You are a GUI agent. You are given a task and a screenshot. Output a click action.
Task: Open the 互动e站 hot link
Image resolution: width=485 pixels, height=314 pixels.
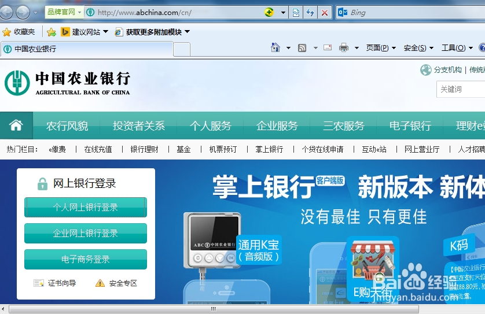point(374,150)
